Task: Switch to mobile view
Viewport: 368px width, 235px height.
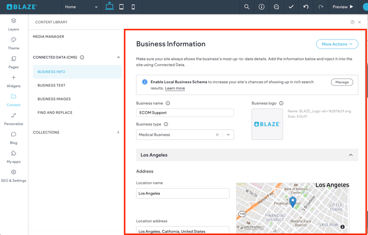Action: (133, 7)
